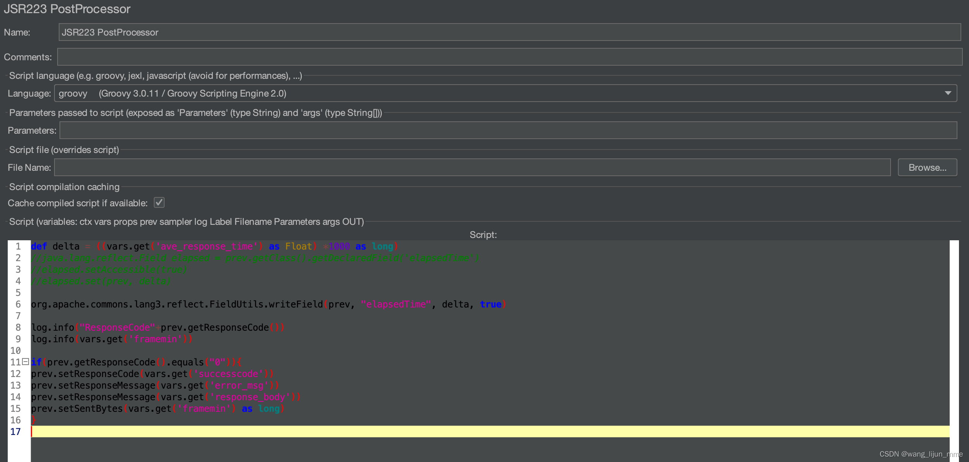The image size is (969, 462).
Task: Click the setSentBytes statement on line 15
Action: click(x=97, y=408)
